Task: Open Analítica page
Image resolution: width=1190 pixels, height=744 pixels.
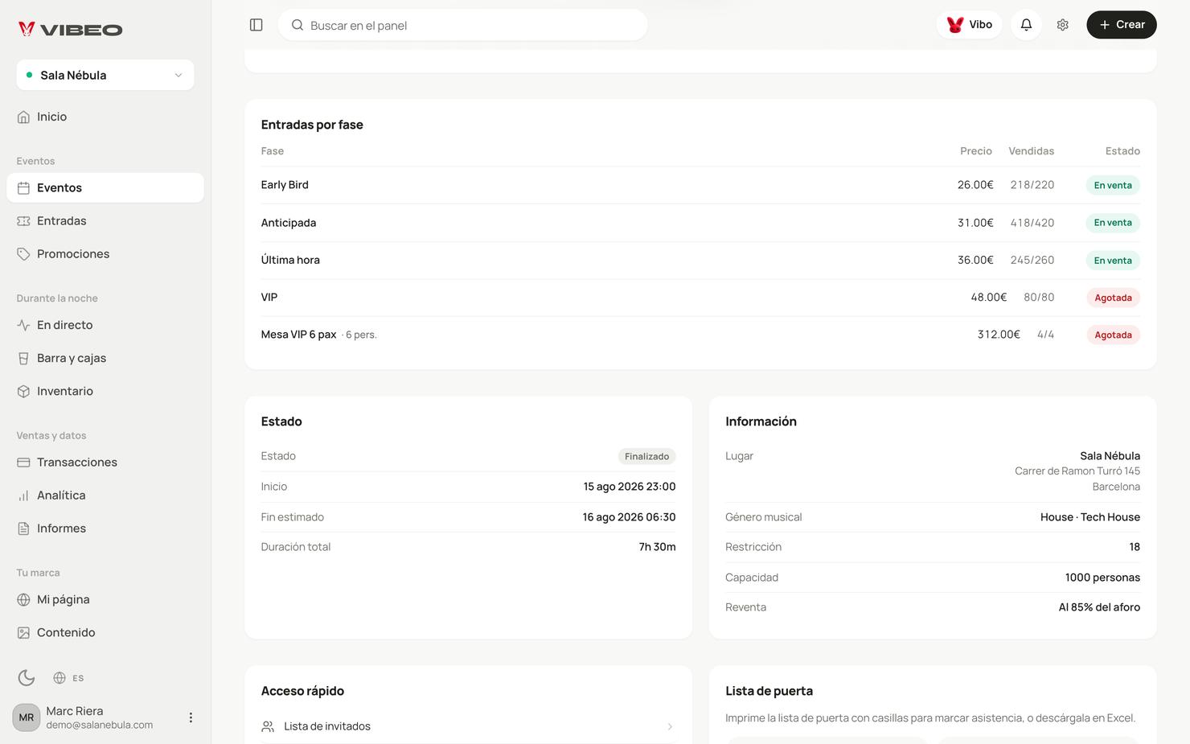Action: 105,495
